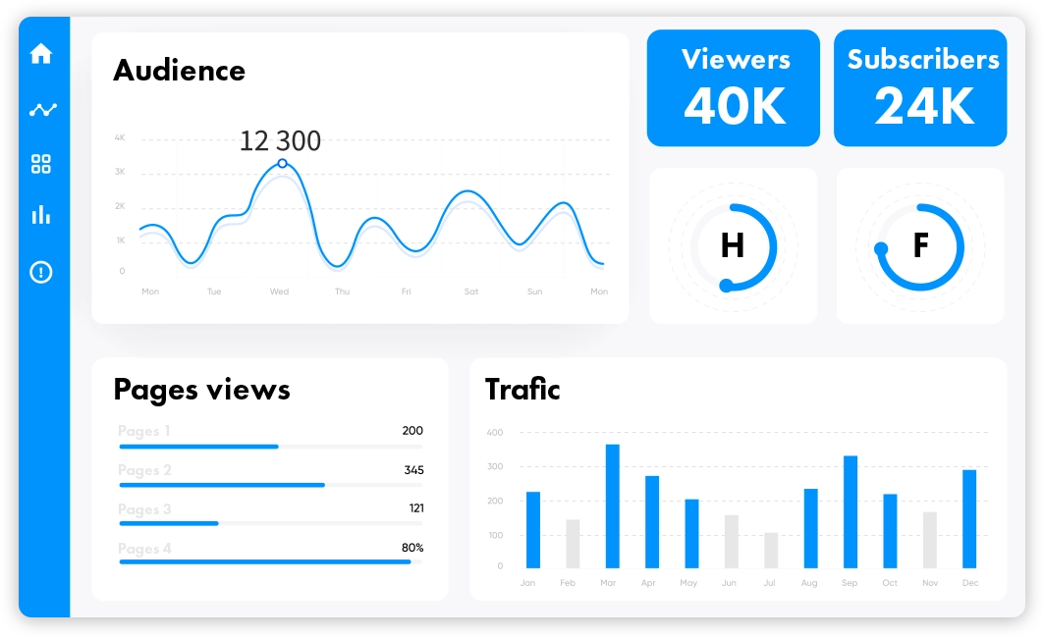
Task: Click the Audience chart peak marker
Action: tap(282, 163)
